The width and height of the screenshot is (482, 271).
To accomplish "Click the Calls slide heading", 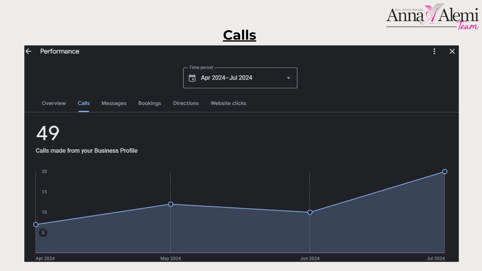I will (239, 35).
